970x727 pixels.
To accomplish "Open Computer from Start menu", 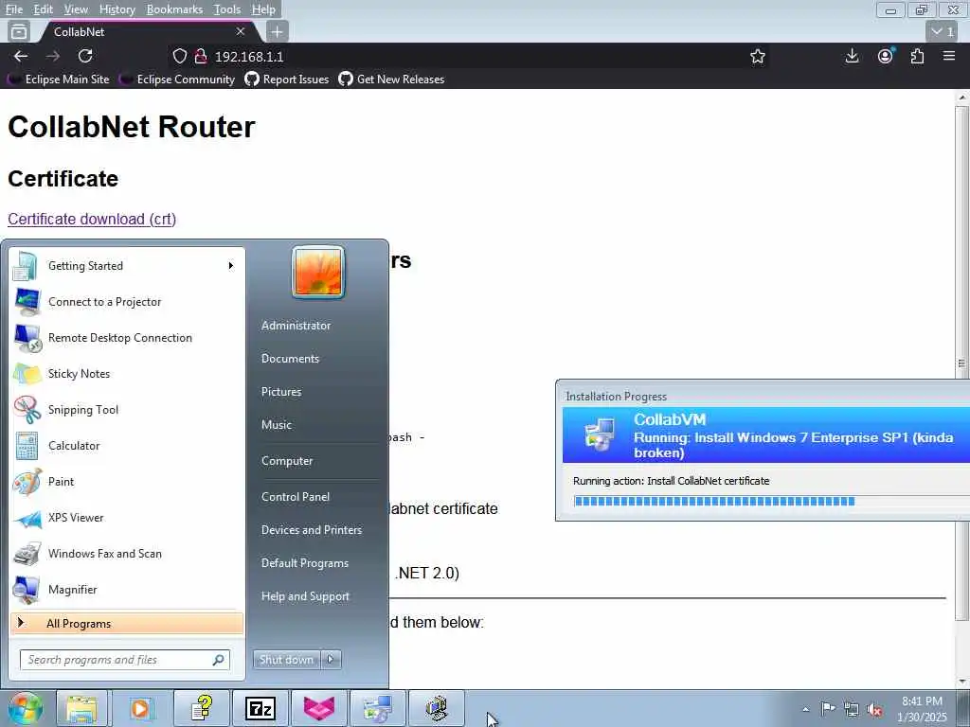I will click(x=287, y=461).
